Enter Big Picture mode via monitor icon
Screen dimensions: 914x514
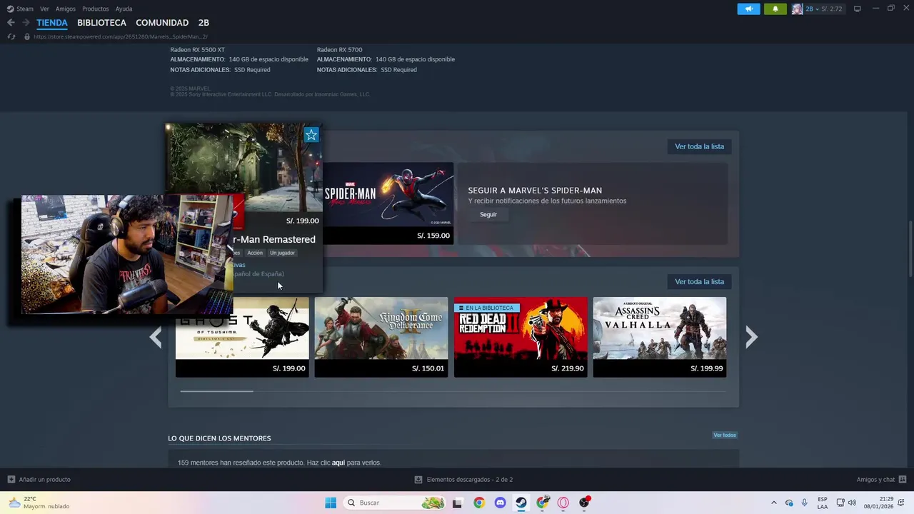pos(857,9)
